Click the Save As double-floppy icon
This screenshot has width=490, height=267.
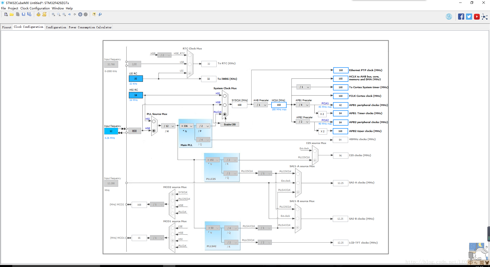tap(29, 15)
